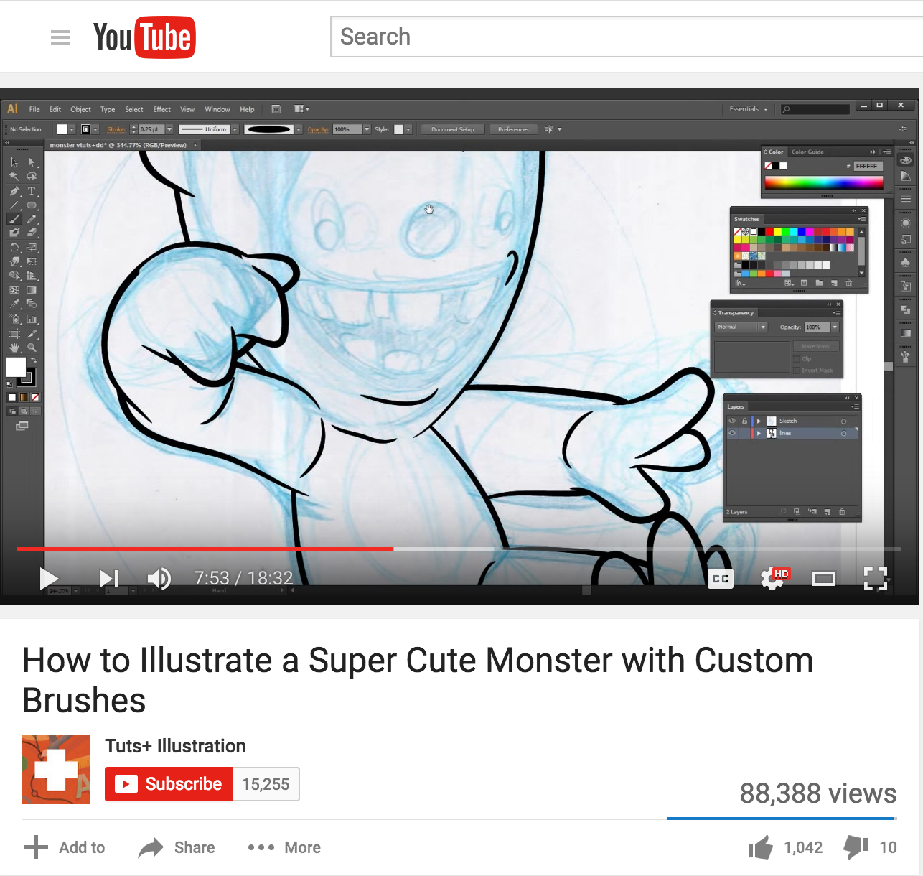Open the Style dropdown in control bar
Viewport: 923px width, 876px height.
click(408, 129)
